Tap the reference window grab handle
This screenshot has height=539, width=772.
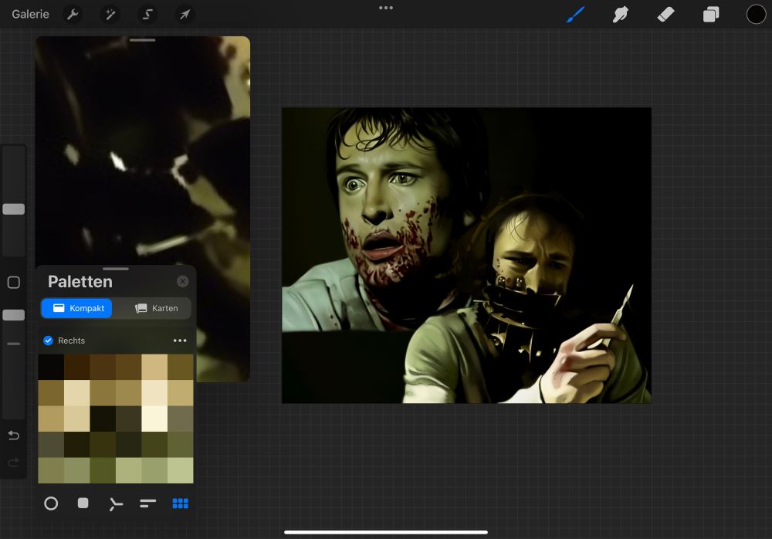point(142,40)
